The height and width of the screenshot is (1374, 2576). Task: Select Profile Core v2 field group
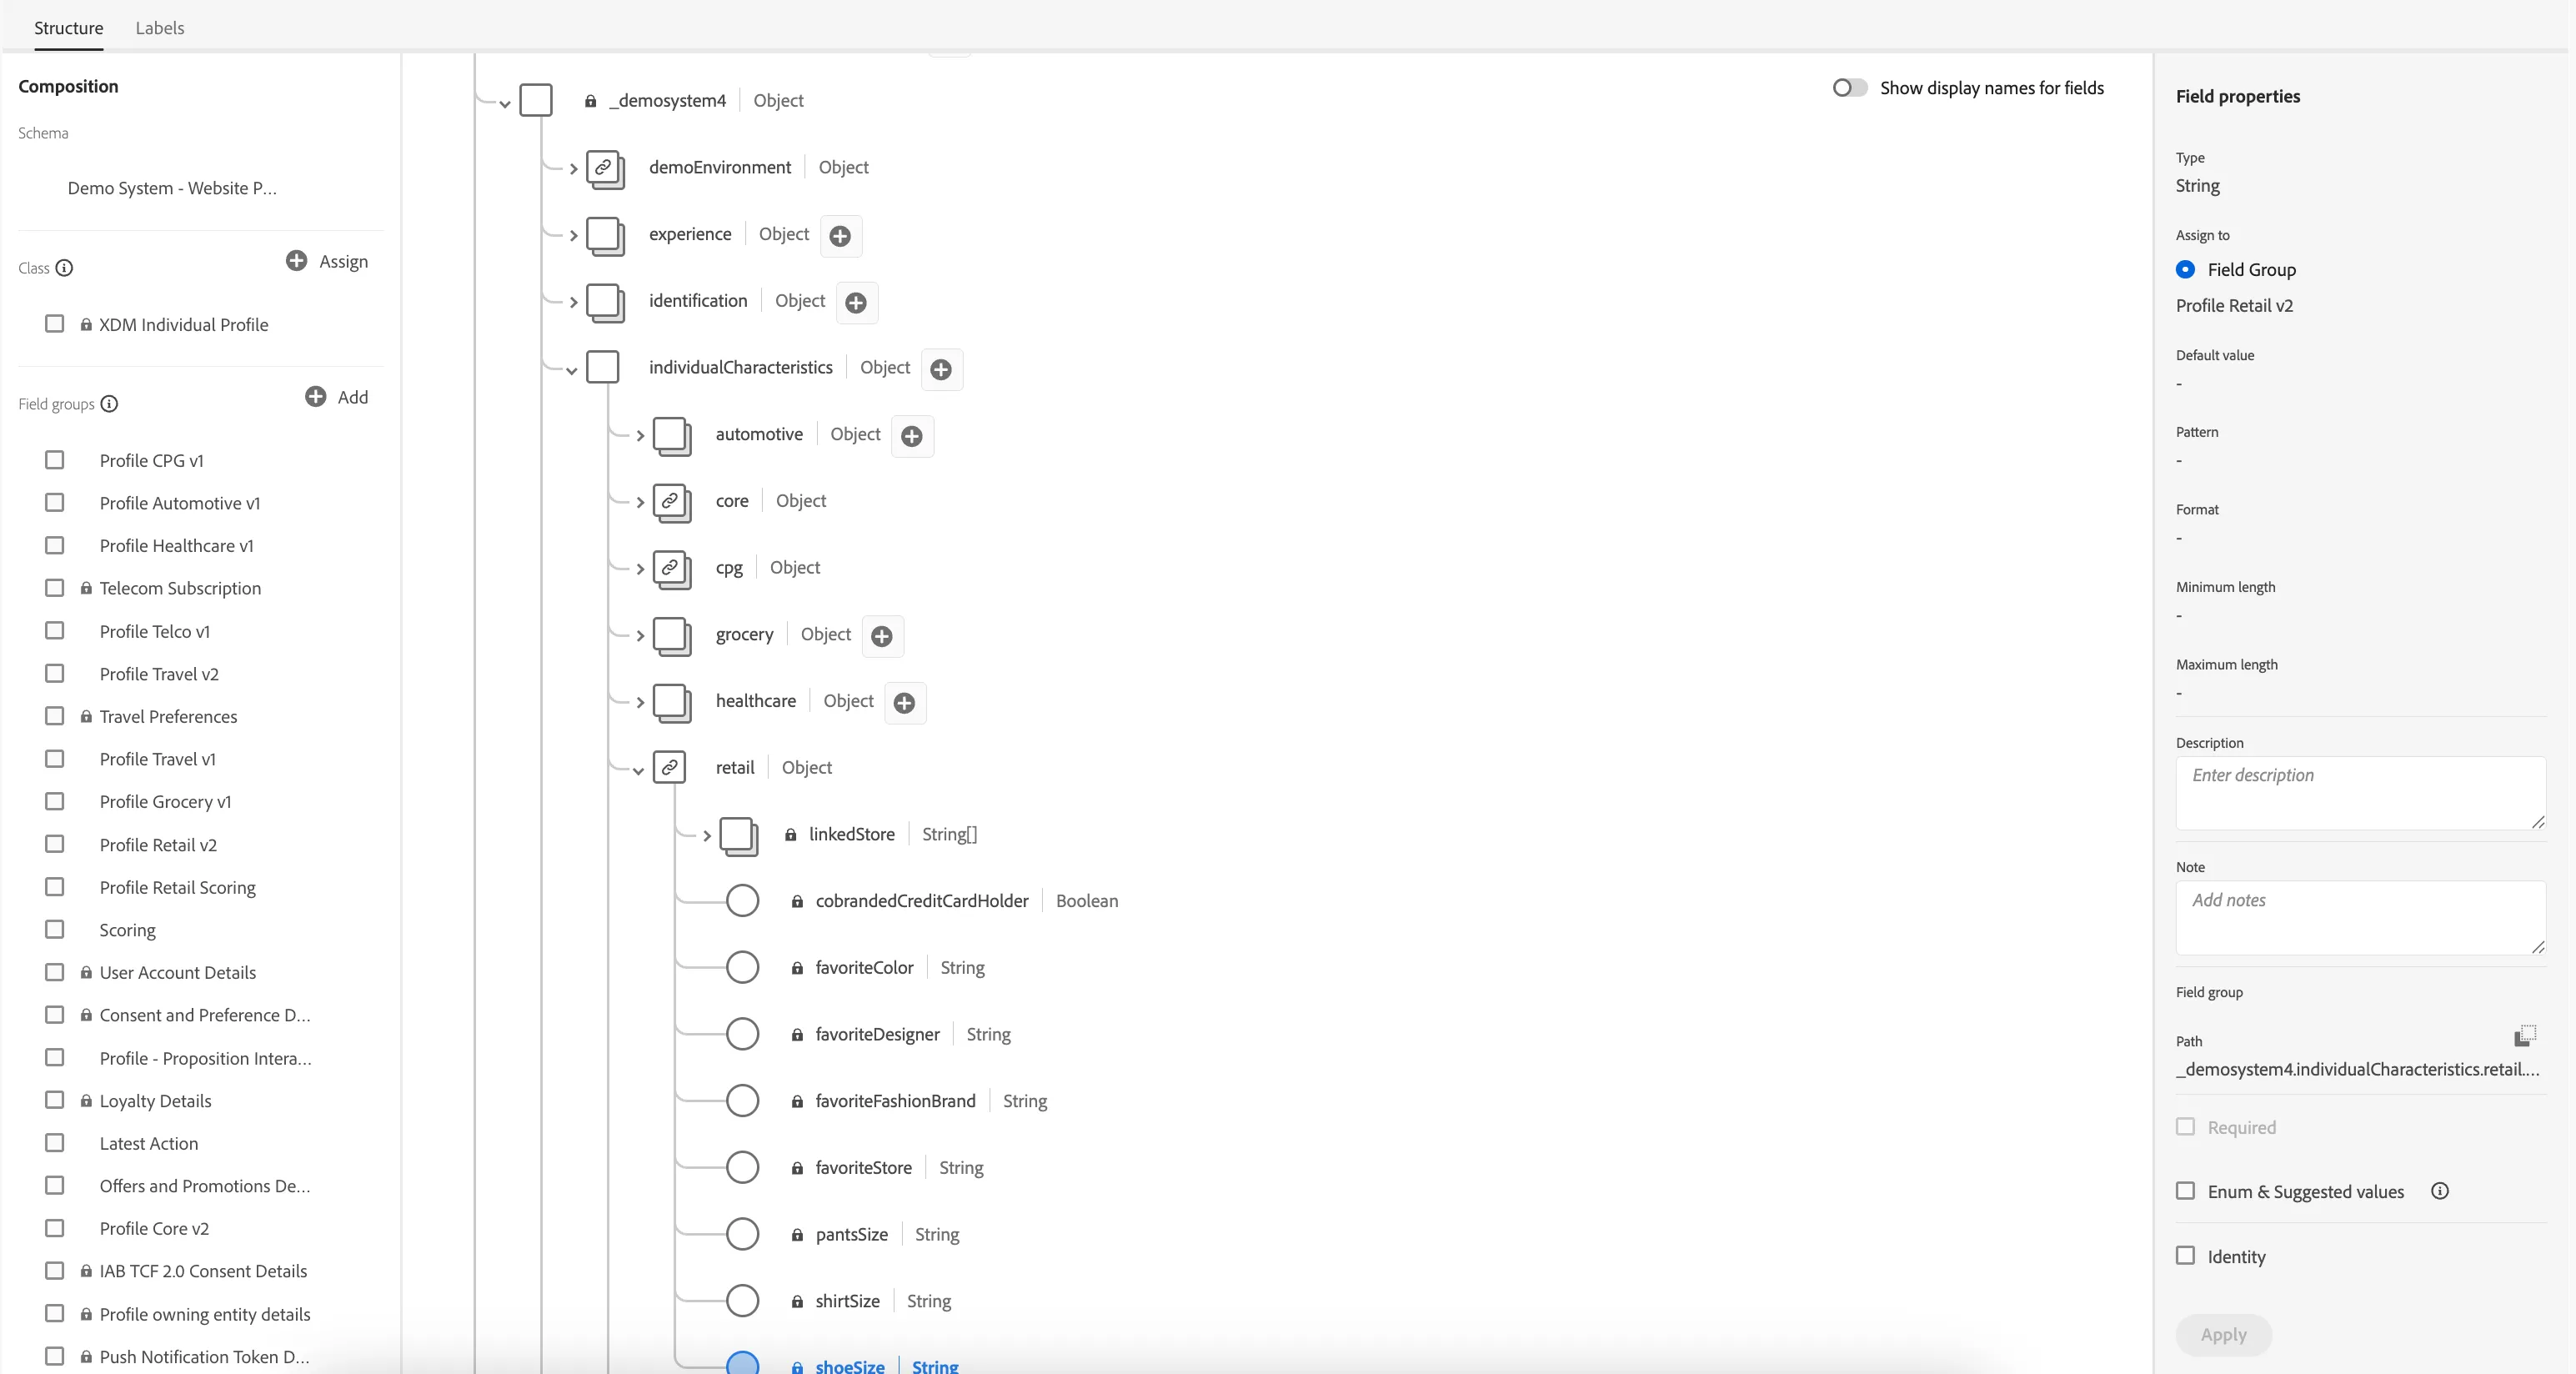[154, 1228]
